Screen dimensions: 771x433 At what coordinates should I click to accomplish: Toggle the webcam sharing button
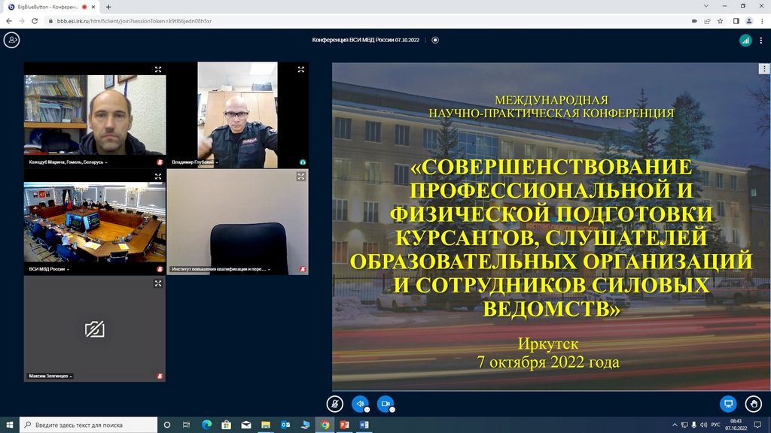(385, 404)
